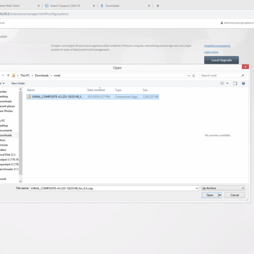254x254 pixels.
Task: Create a New folder
Action: 18,83
